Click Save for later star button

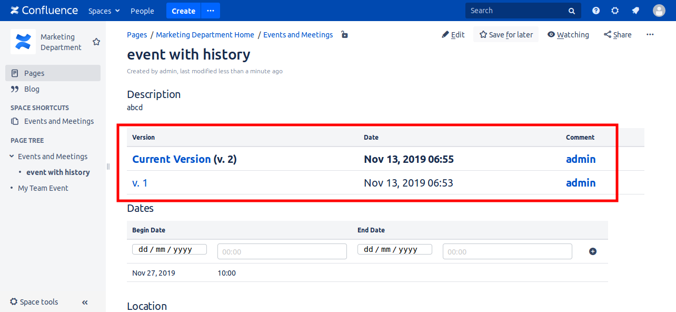click(505, 35)
